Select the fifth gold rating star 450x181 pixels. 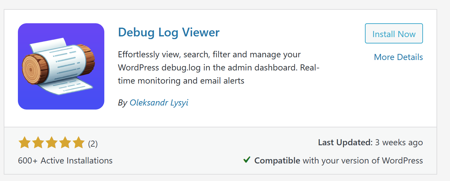(78, 143)
